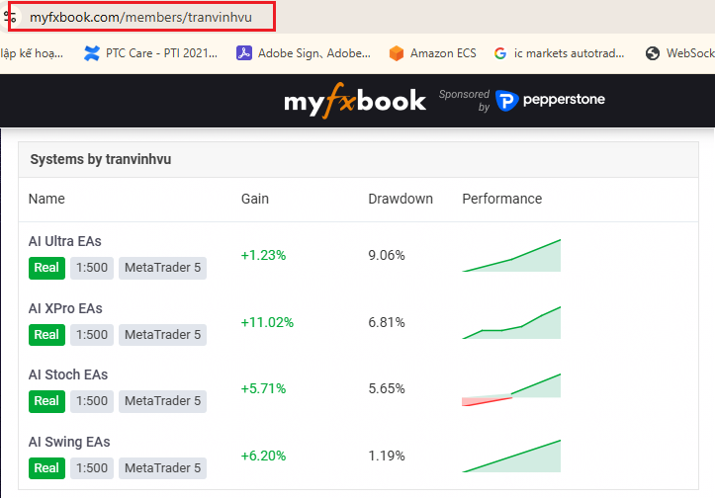Click the AI Swing EAs performance chart
Screen dimensions: 715x498
(x=511, y=456)
